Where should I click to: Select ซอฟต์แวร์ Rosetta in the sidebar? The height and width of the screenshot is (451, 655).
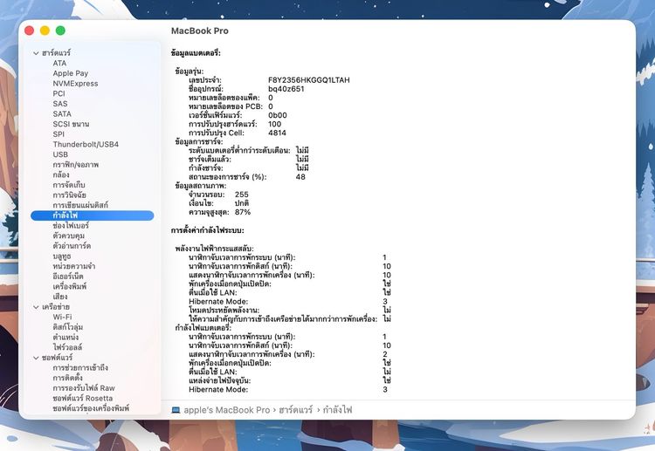[x=83, y=398]
